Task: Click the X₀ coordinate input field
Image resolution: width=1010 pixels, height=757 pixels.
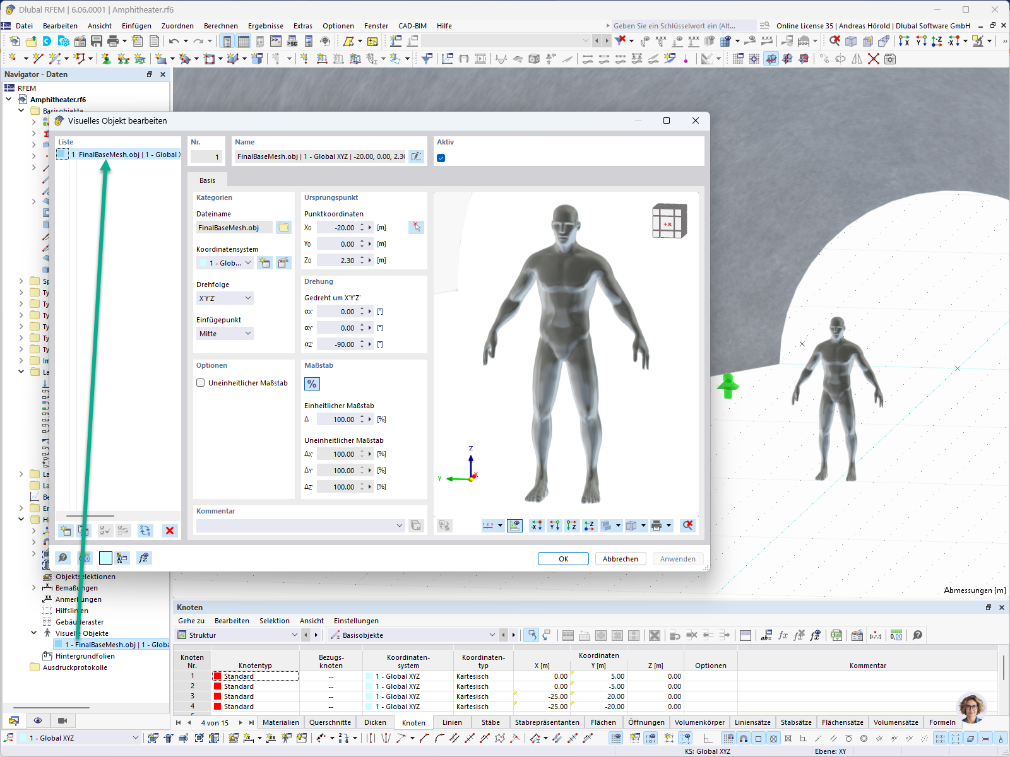Action: click(338, 228)
